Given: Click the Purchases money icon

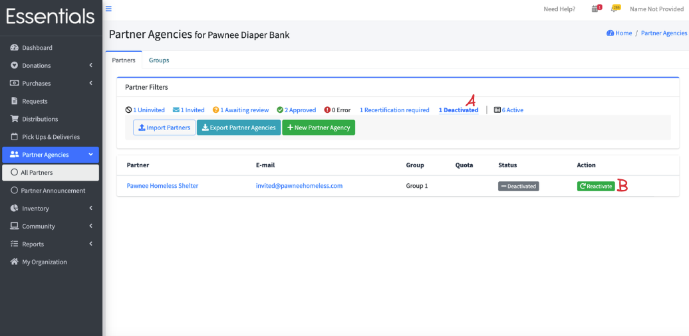Looking at the screenshot, I should click(14, 84).
